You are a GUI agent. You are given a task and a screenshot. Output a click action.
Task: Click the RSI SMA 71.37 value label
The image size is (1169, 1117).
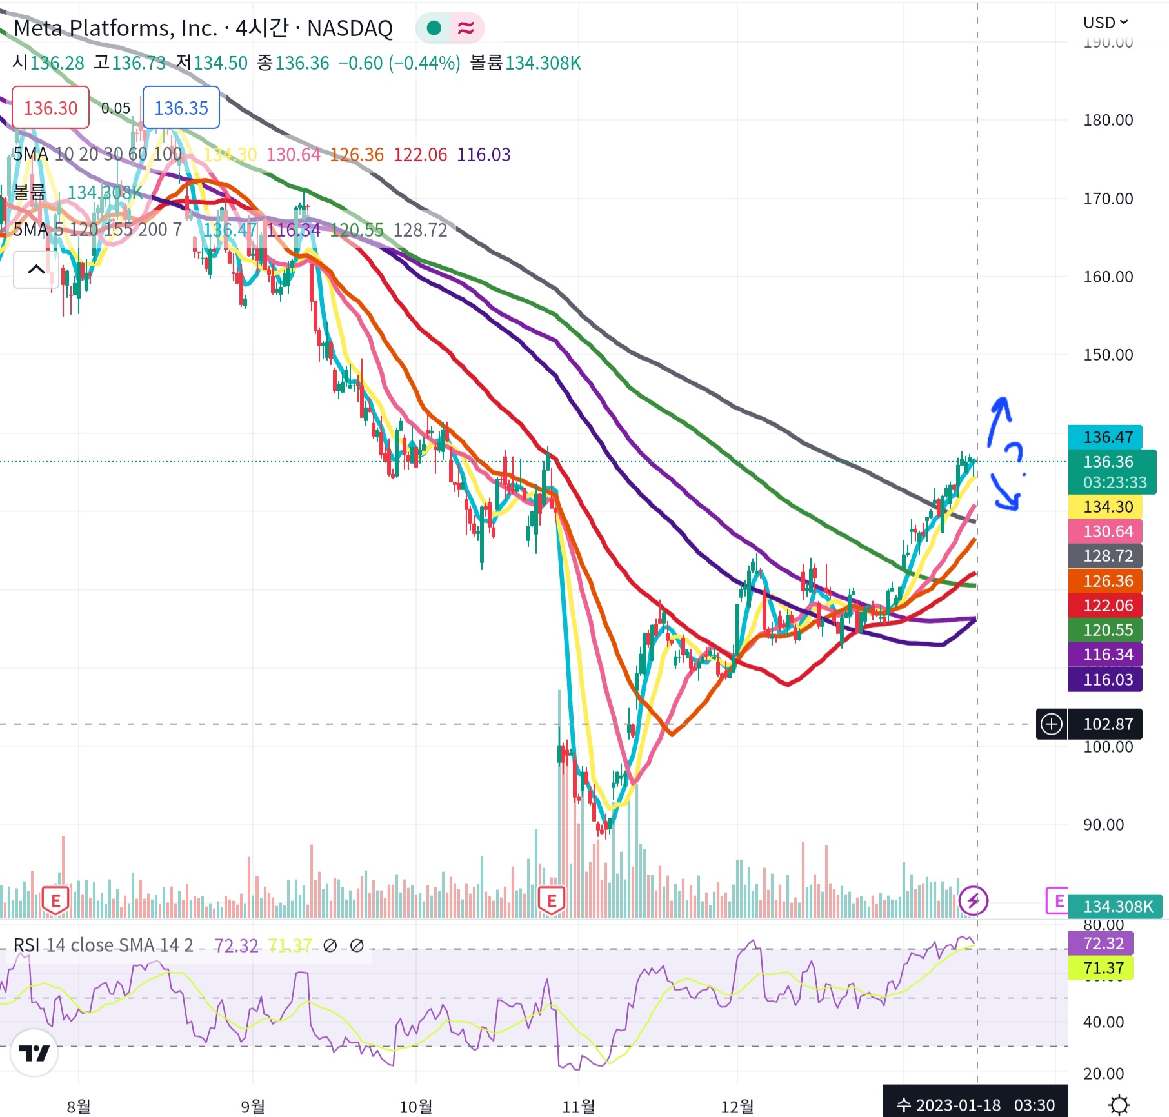point(1101,968)
